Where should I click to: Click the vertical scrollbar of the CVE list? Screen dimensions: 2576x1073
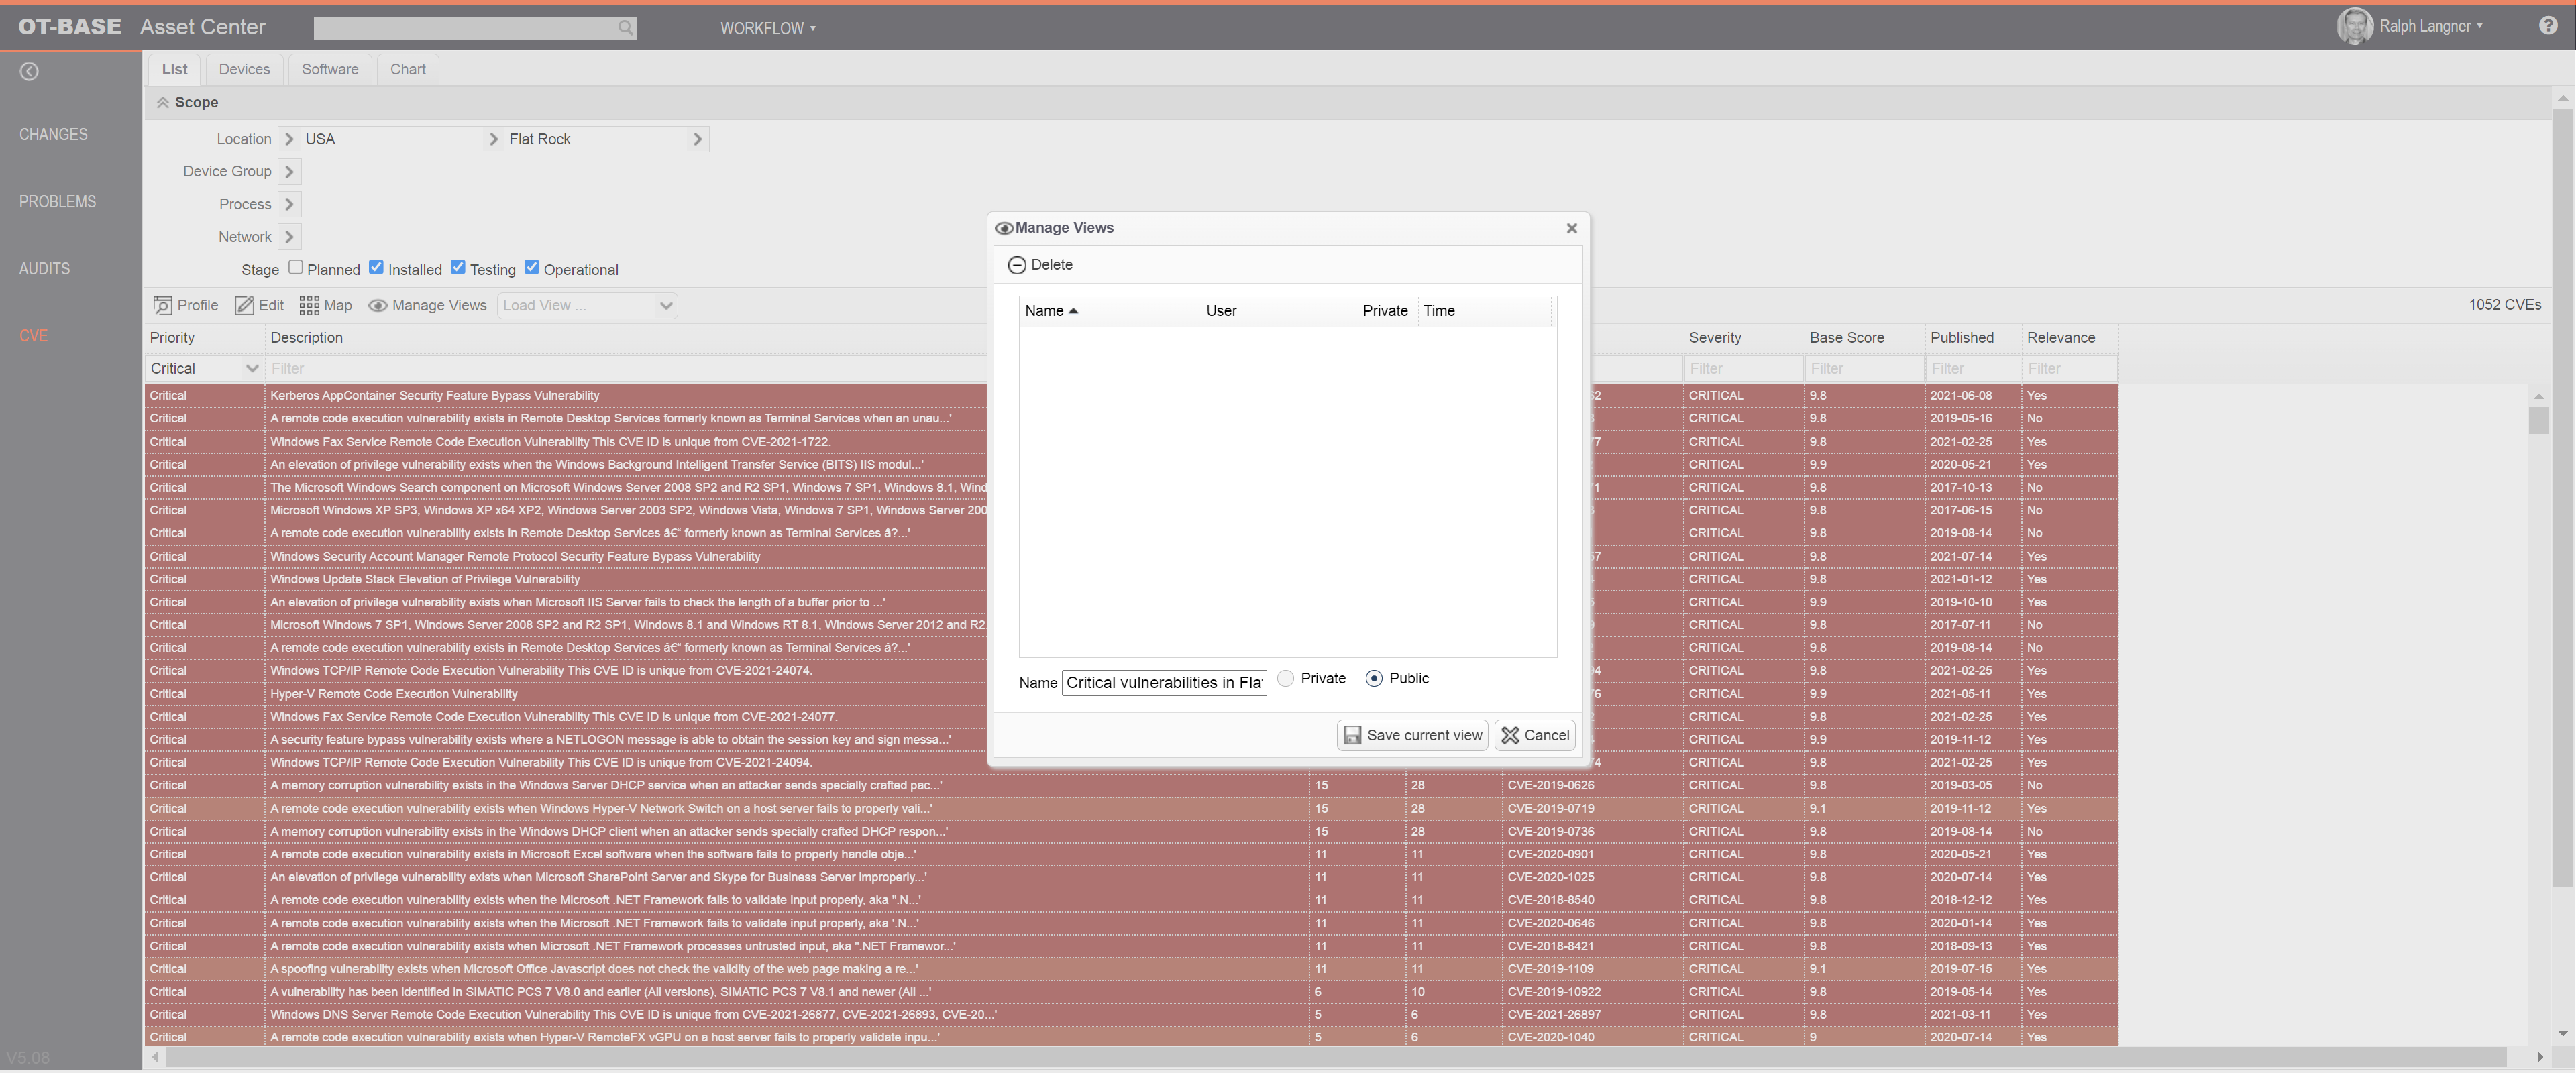(2538, 421)
